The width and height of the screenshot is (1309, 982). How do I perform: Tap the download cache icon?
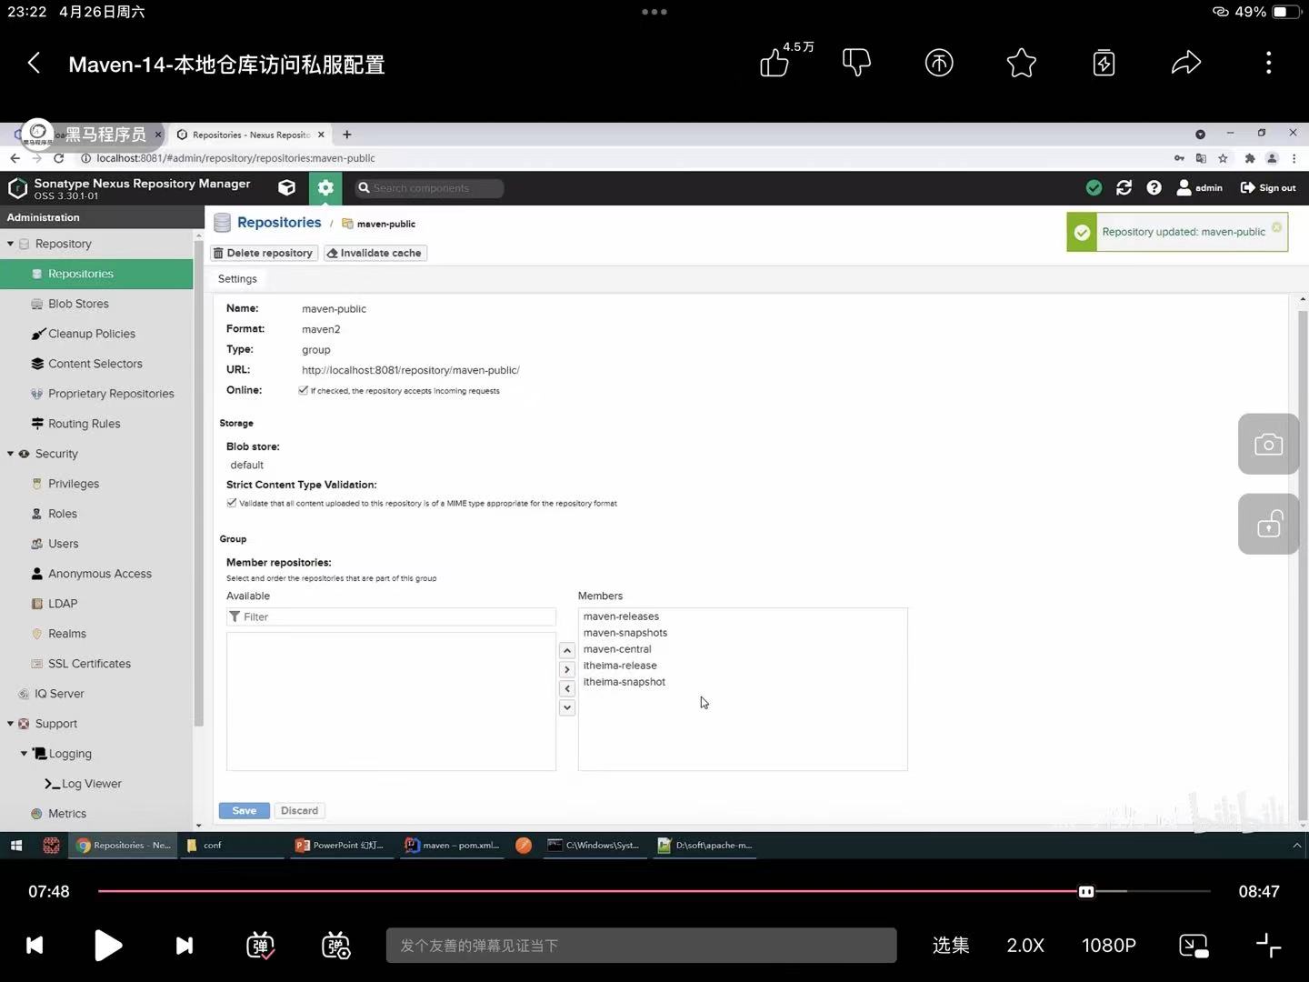[1104, 63]
